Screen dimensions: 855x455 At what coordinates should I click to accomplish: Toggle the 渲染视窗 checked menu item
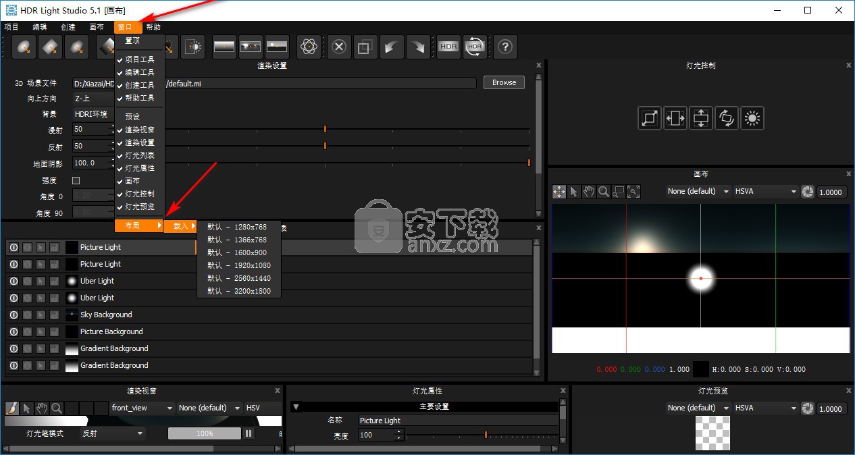tap(140, 130)
